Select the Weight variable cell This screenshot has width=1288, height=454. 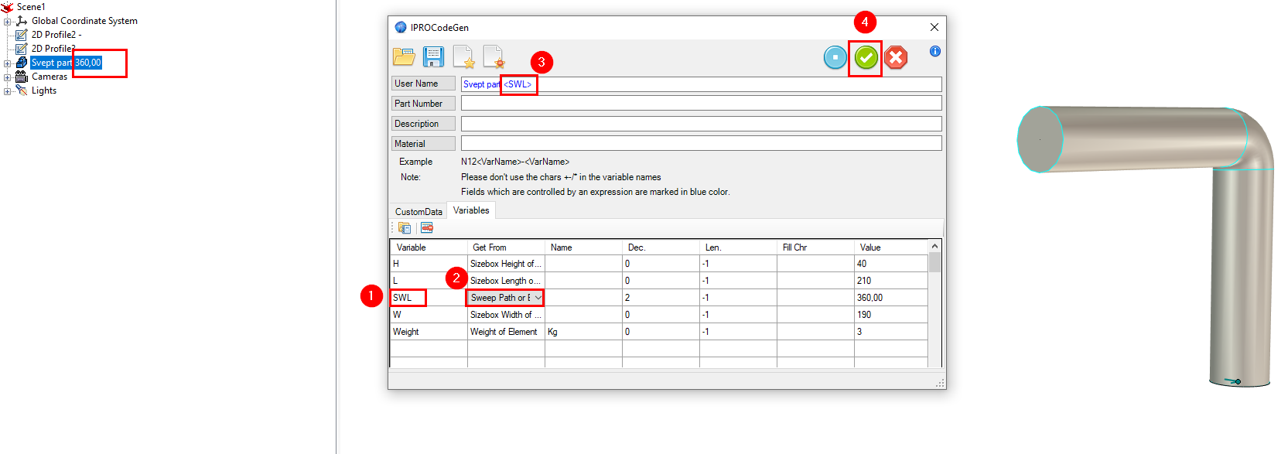tap(429, 332)
